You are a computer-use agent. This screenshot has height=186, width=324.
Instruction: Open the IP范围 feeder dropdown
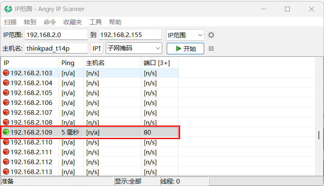[185, 35]
